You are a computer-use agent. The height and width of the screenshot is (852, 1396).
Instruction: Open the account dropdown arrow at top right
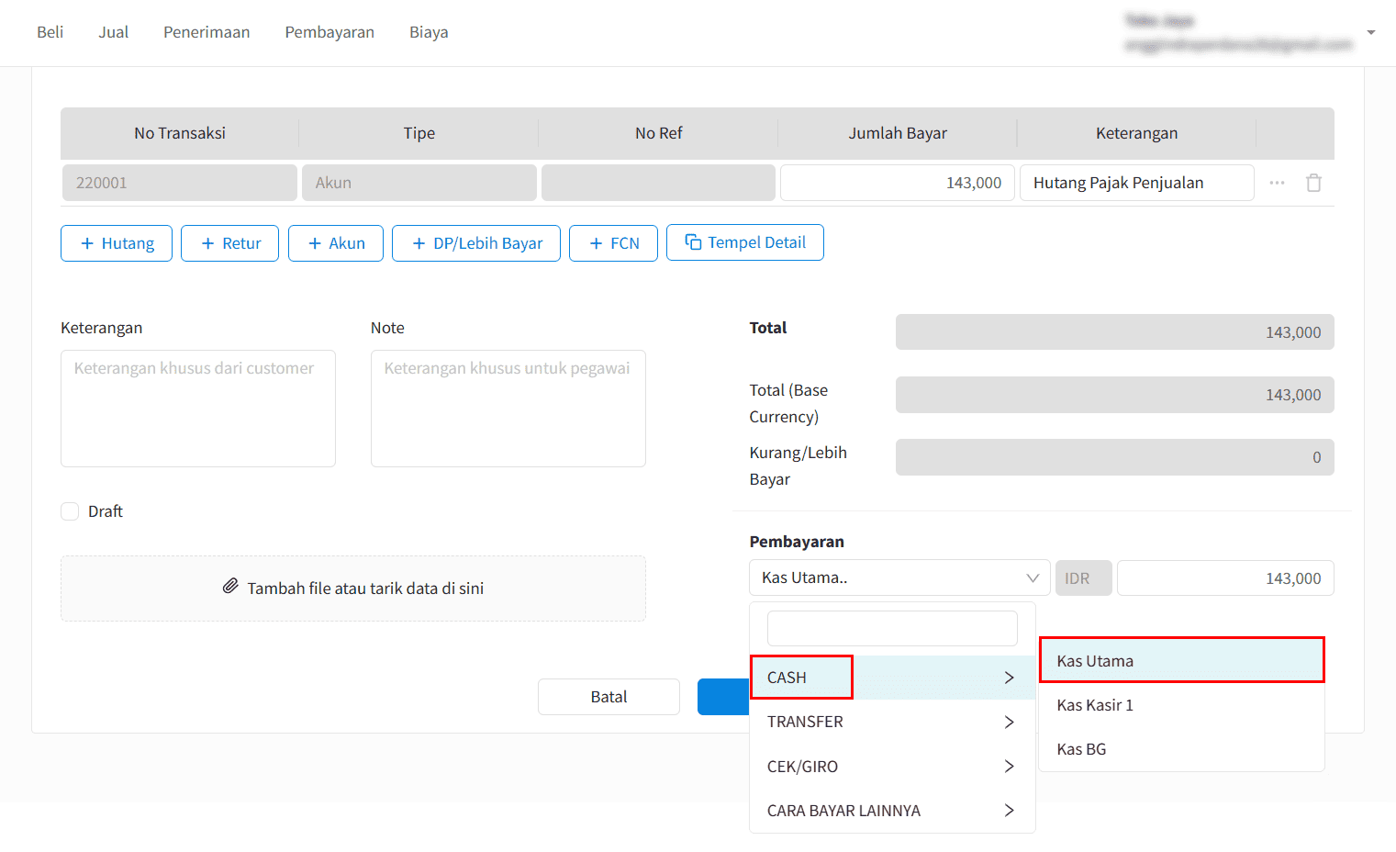tap(1370, 32)
